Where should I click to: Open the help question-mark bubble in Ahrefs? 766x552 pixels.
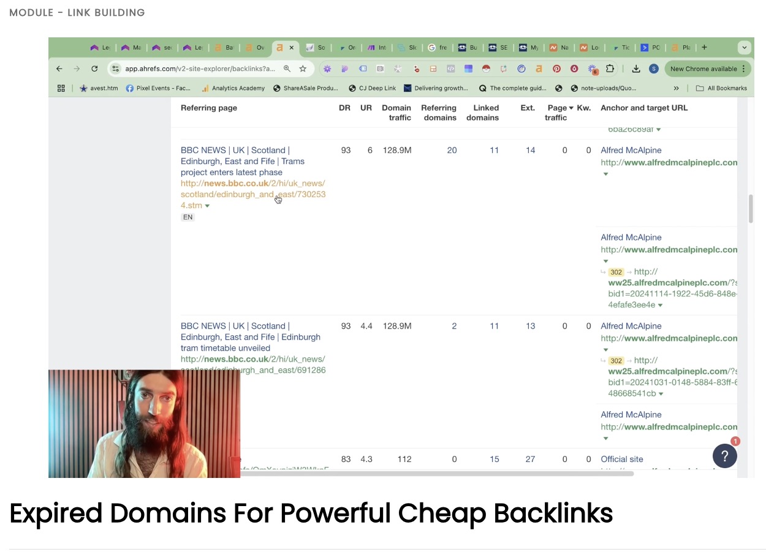point(725,456)
